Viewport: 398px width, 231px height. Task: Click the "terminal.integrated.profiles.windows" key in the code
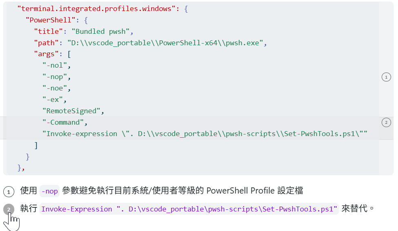point(97,9)
